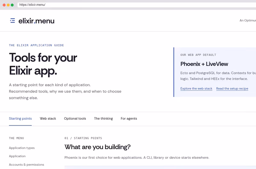Viewport: 256px width, 169px height.
Task: Open the Read the setup recipe link
Action: pos(232,88)
